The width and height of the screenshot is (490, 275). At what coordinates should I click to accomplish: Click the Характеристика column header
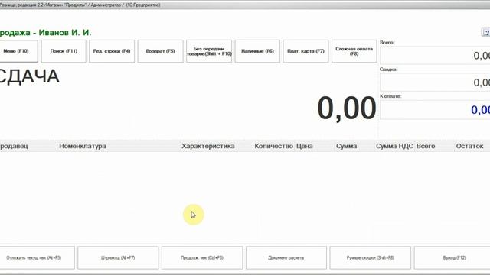pyautogui.click(x=216, y=146)
